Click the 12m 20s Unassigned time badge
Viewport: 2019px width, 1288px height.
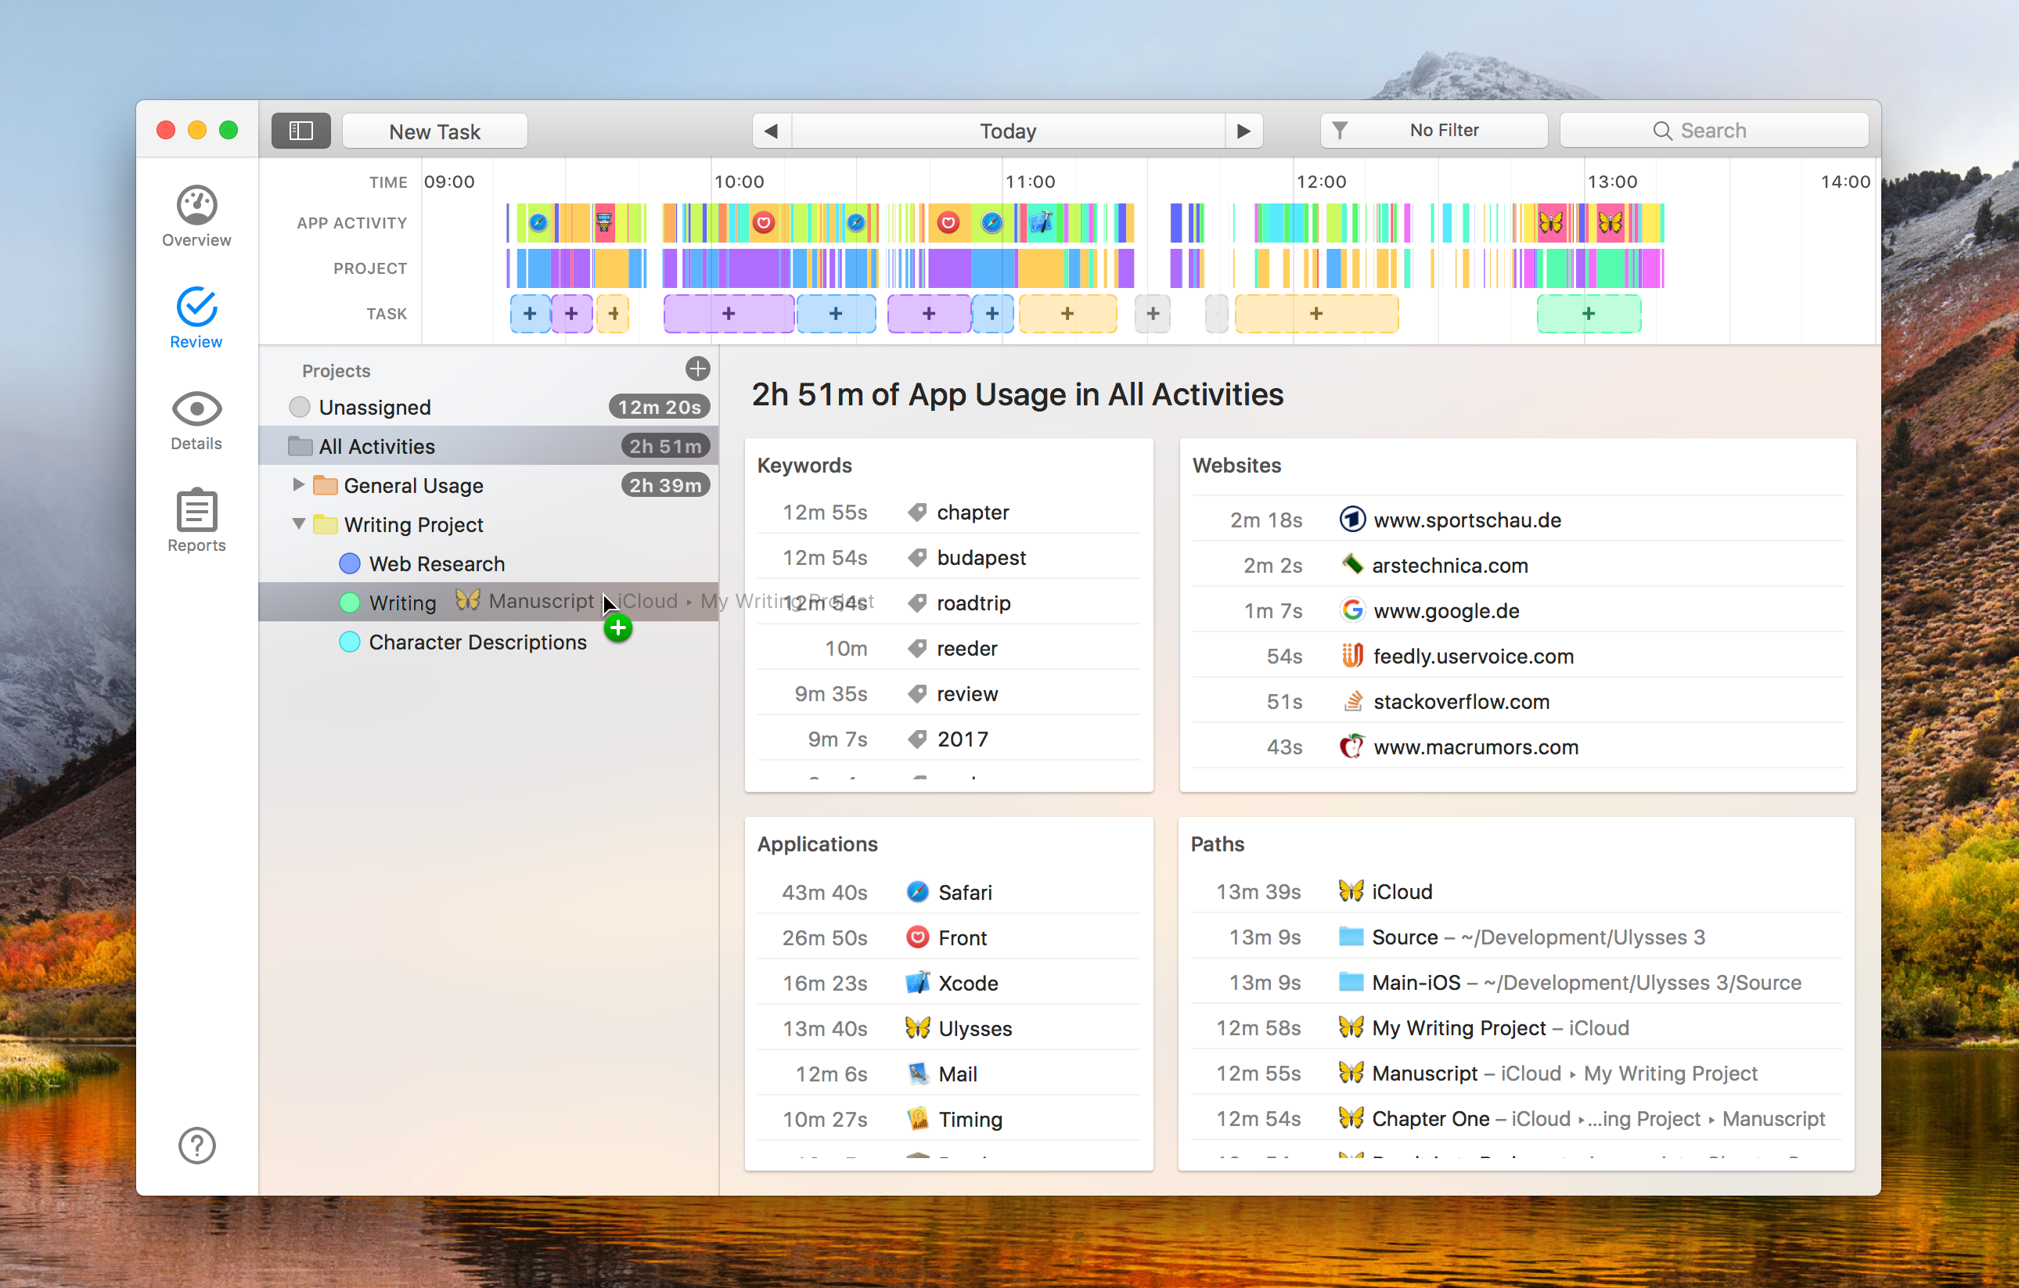tap(659, 407)
